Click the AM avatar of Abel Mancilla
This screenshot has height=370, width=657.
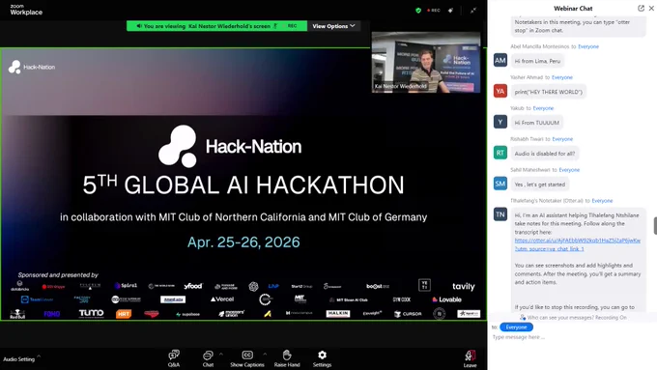(500, 60)
